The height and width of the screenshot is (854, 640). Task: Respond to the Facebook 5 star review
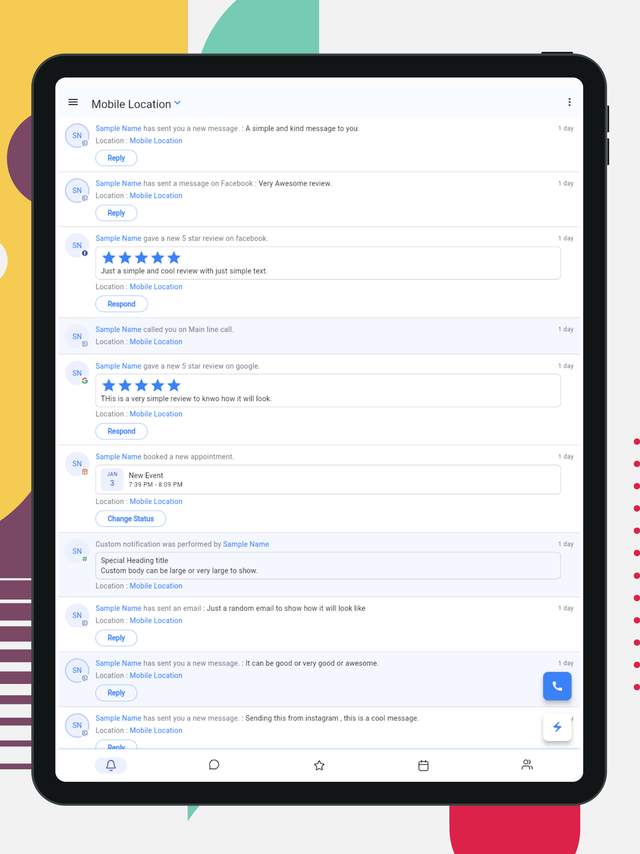click(x=122, y=304)
